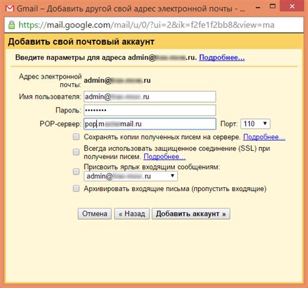The image size is (308, 288).
Task: Expand the label dropdown showing admin@ address
Action: click(131, 176)
